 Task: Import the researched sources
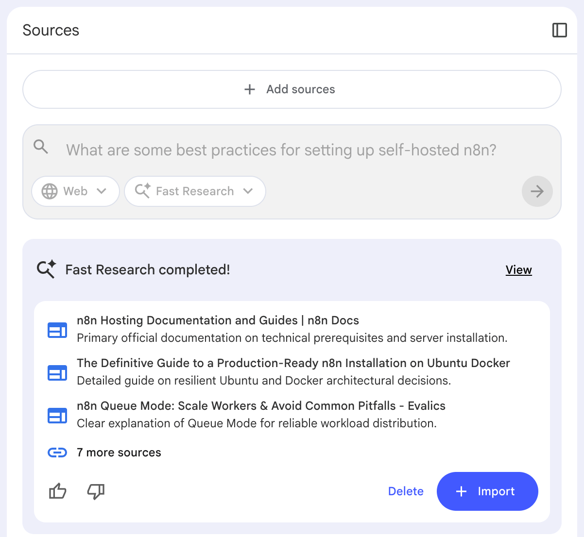click(487, 491)
